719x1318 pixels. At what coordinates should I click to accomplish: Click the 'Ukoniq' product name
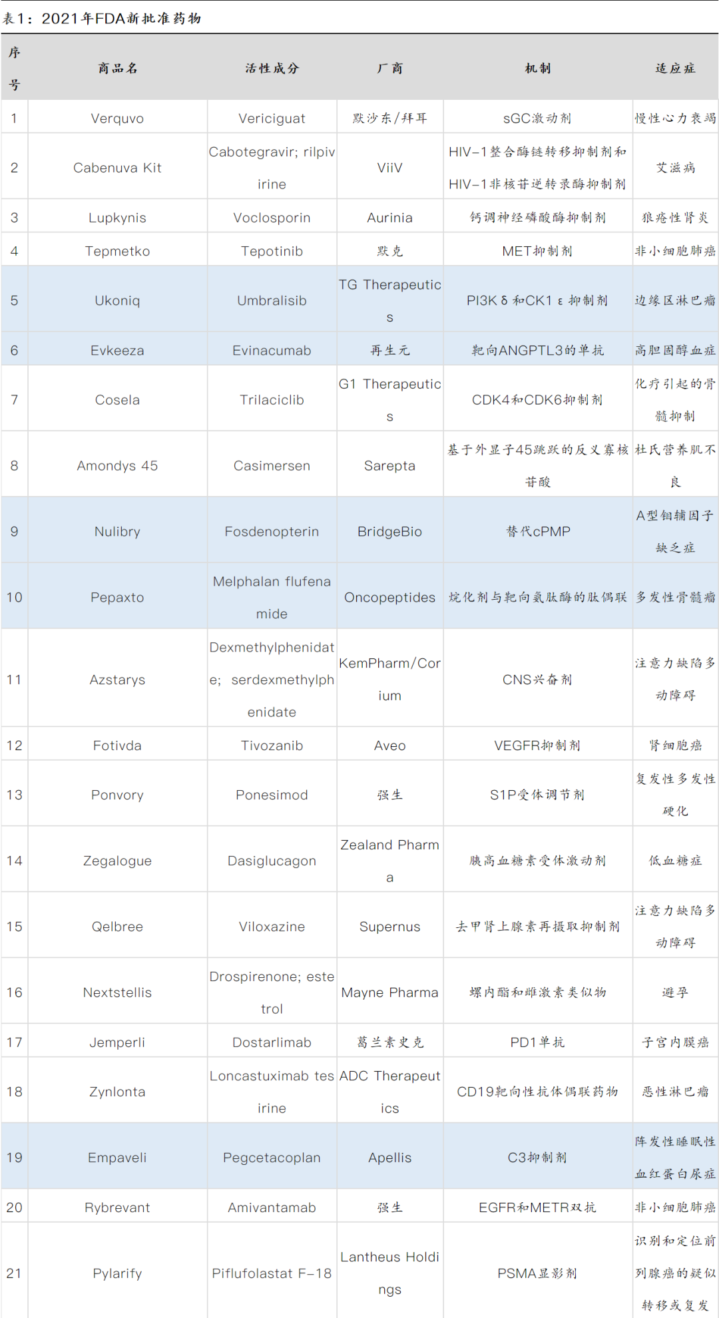117,300
